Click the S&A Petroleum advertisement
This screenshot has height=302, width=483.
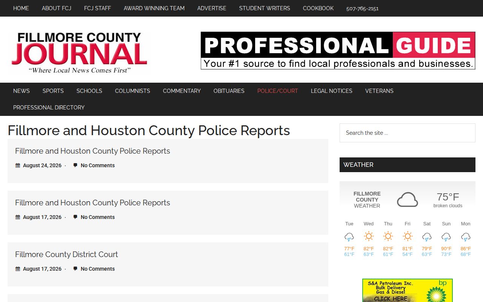point(408,290)
